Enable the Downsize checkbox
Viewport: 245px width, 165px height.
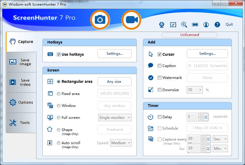click(x=159, y=90)
